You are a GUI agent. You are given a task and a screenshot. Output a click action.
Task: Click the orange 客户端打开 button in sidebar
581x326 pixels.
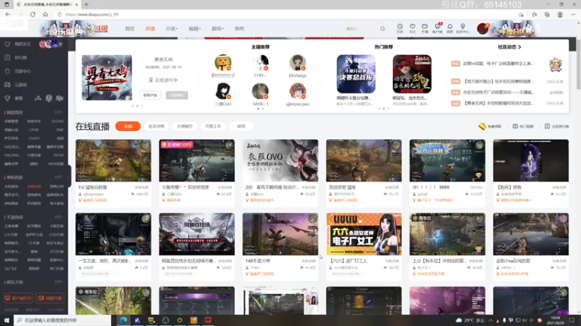[18, 298]
